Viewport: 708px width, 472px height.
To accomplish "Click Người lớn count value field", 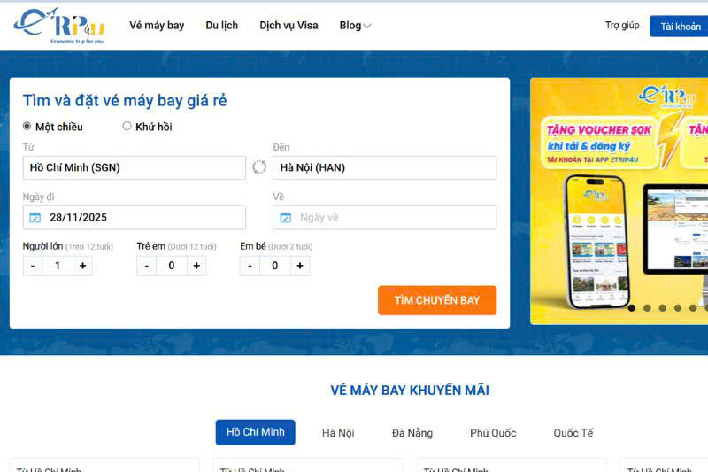I will coord(58,266).
